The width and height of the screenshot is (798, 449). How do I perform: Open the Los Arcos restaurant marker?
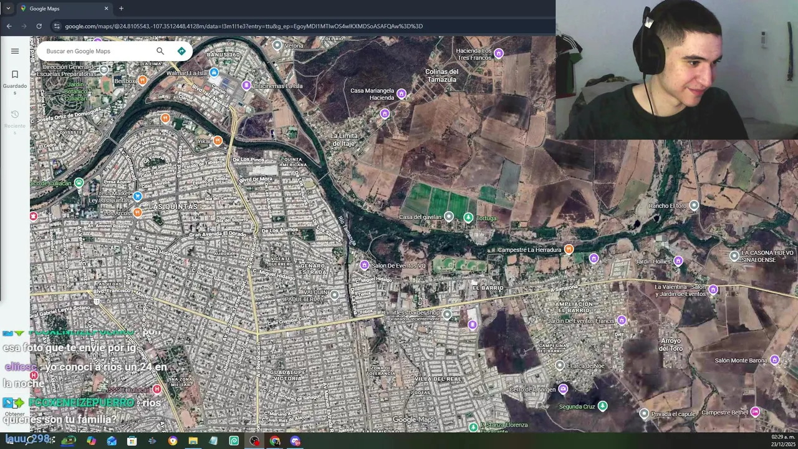pyautogui.click(x=138, y=213)
